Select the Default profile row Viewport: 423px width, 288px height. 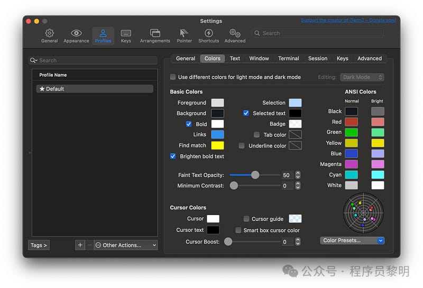95,89
